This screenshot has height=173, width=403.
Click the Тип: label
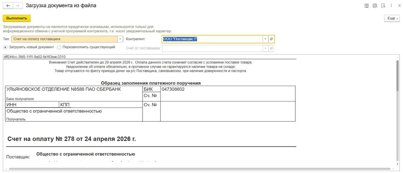[6, 39]
